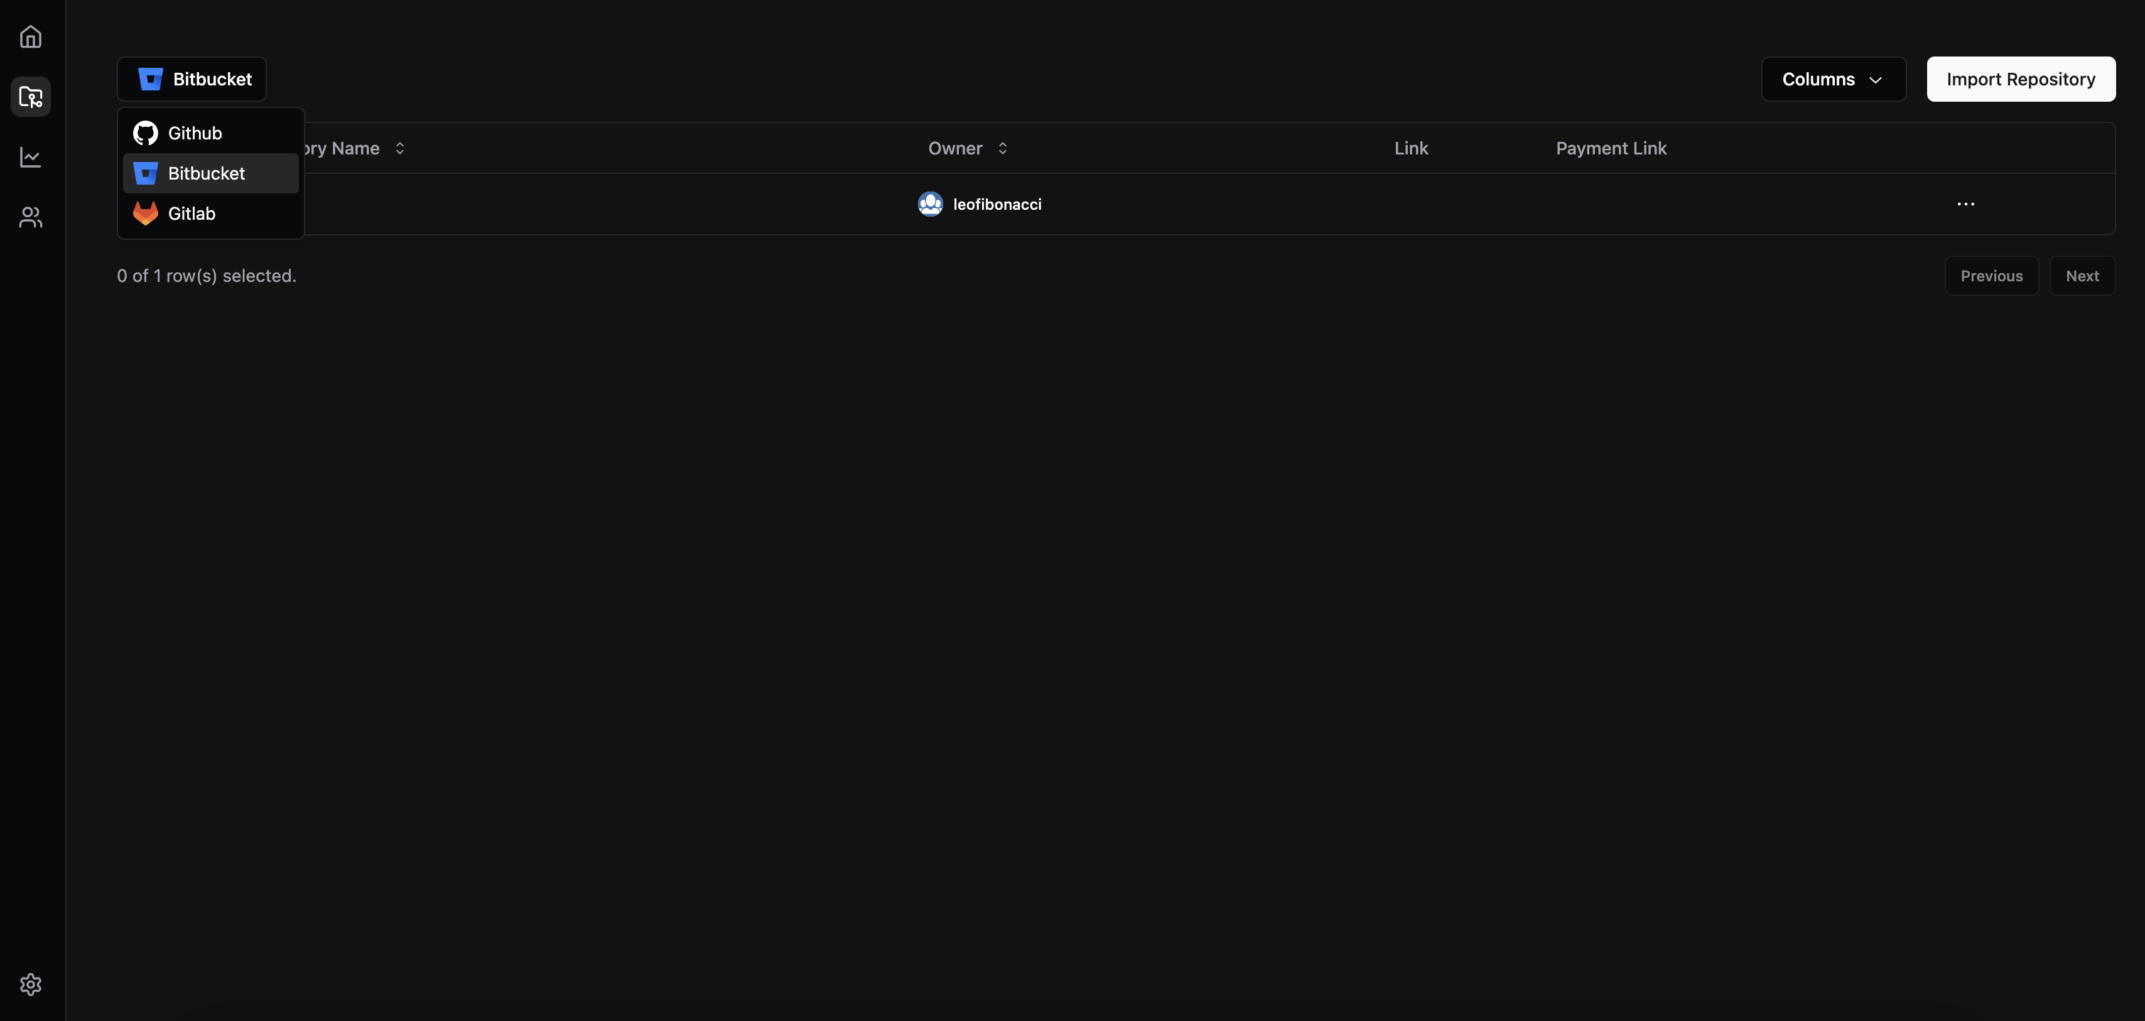Open the repositories folder sidebar icon

point(31,97)
